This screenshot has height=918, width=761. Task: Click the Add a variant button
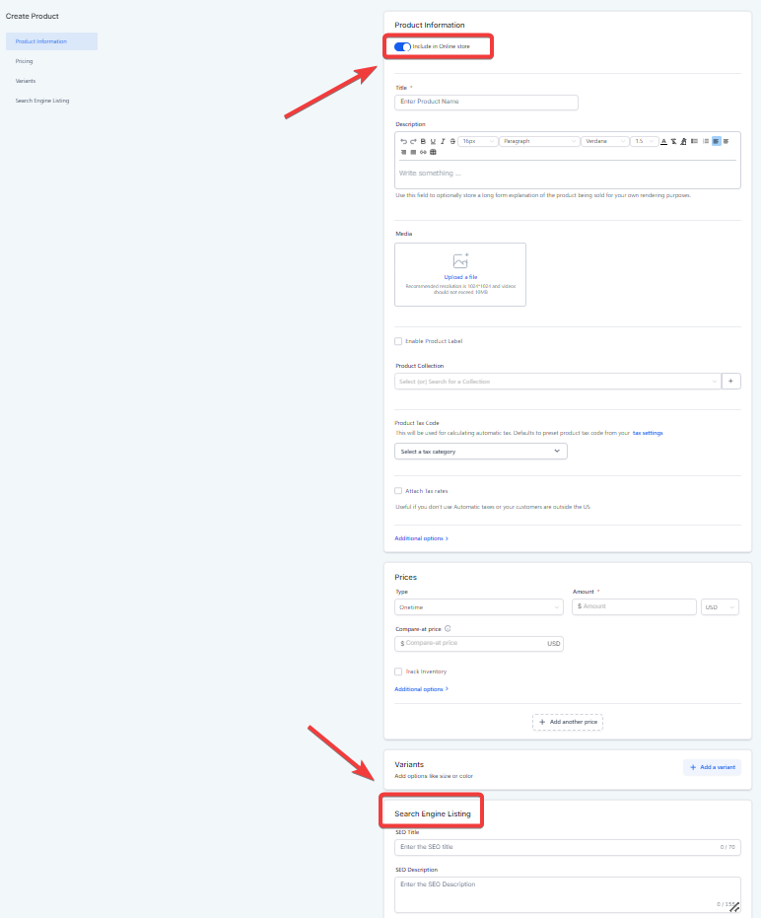[x=712, y=767]
